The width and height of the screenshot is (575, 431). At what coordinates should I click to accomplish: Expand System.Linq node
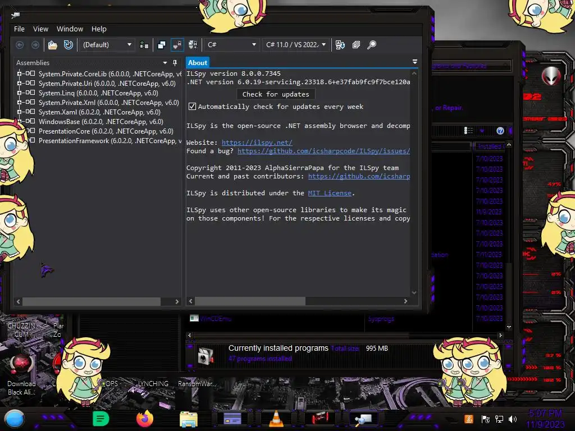coord(19,93)
